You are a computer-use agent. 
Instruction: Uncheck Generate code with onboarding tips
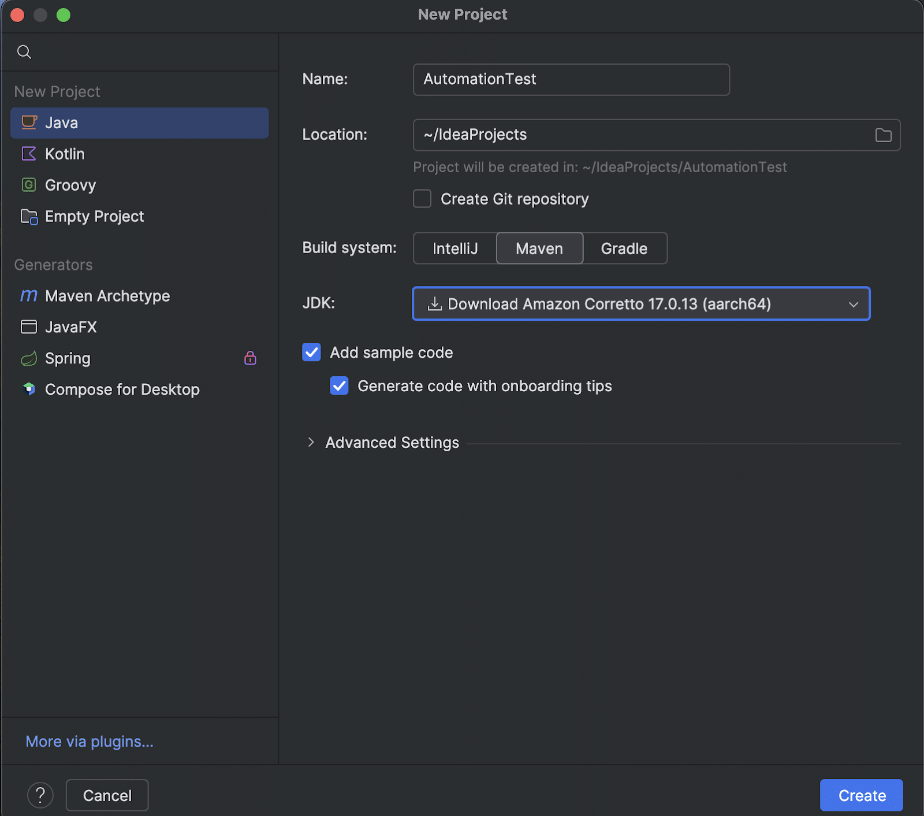pos(339,386)
